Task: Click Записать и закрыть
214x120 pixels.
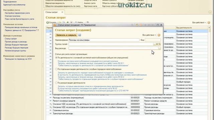Action: 66,35
